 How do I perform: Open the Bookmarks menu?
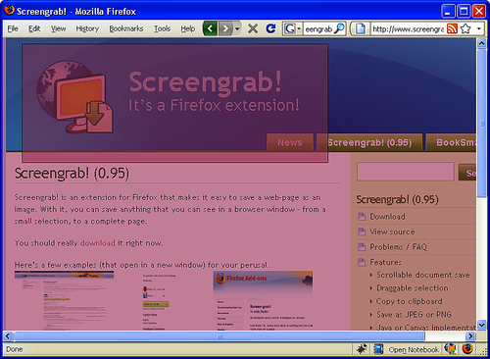pyautogui.click(x=126, y=28)
